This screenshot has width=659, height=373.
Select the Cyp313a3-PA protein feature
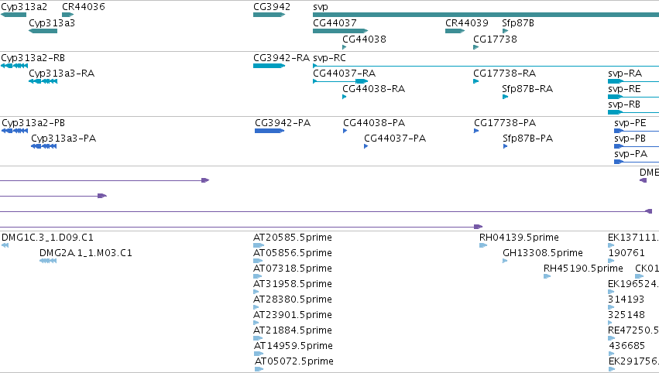pyautogui.click(x=43, y=146)
